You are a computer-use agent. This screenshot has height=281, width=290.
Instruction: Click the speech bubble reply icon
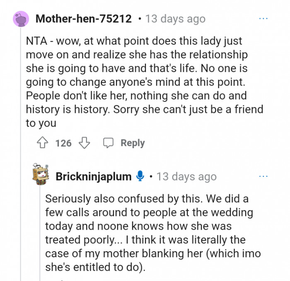(109, 143)
